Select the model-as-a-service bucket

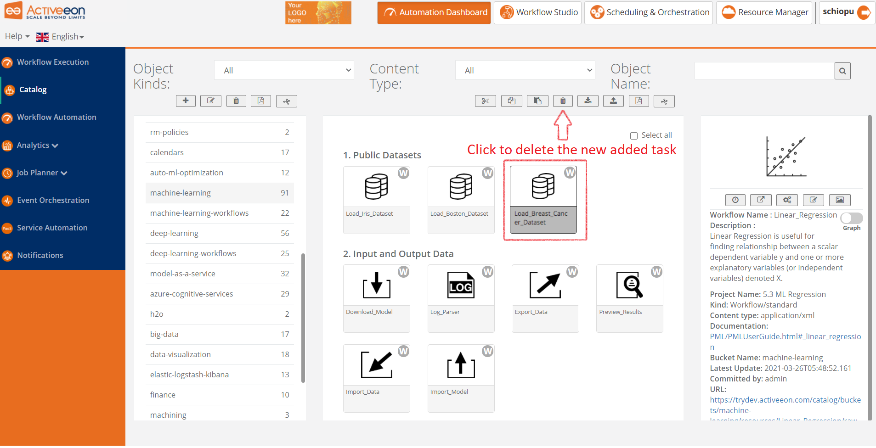click(220, 274)
